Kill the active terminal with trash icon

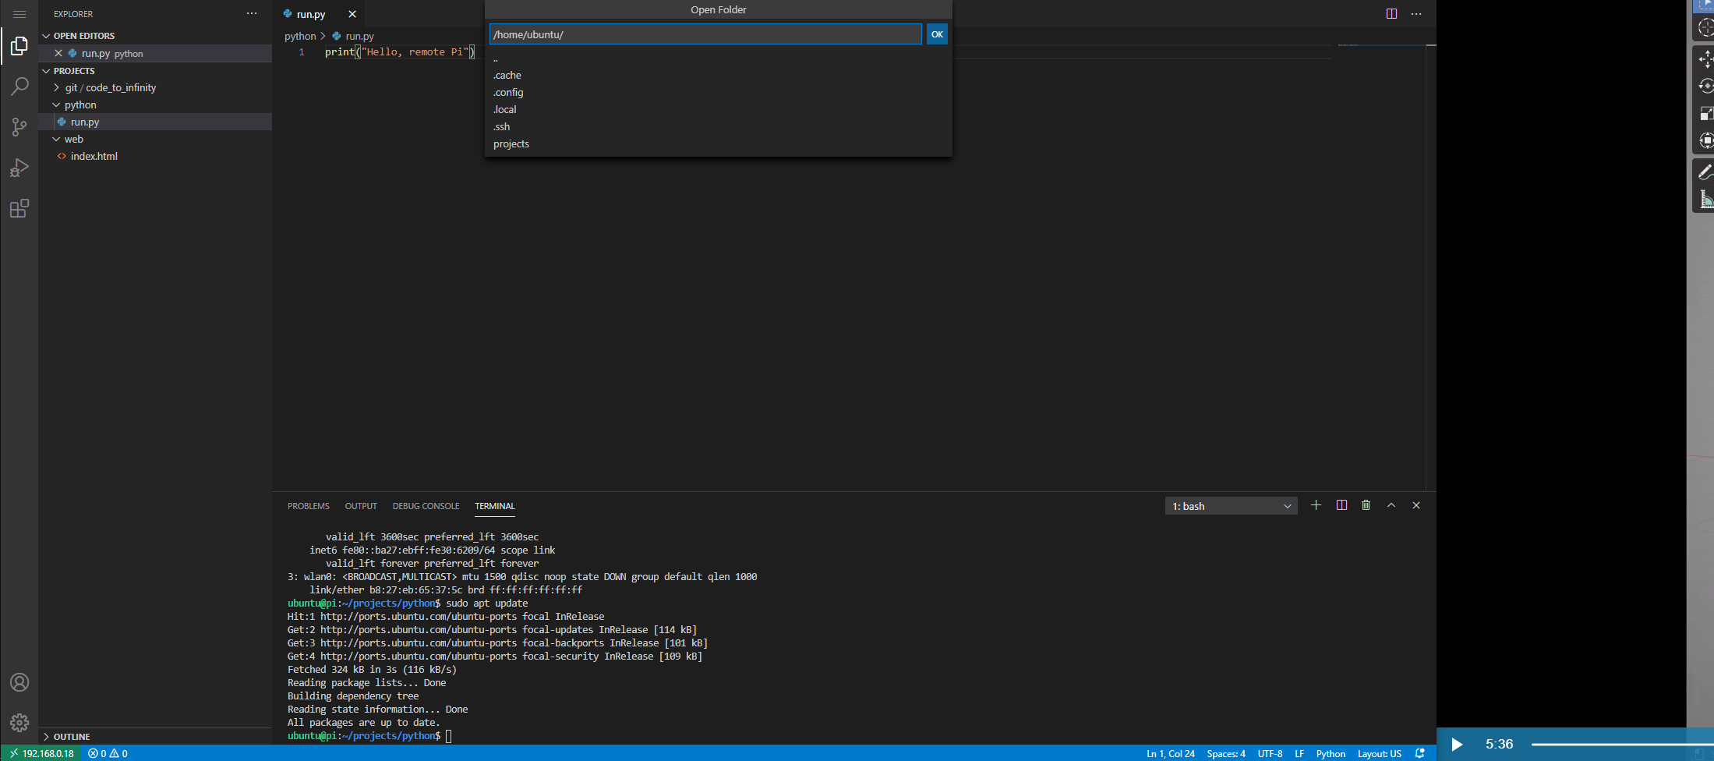[1366, 505]
